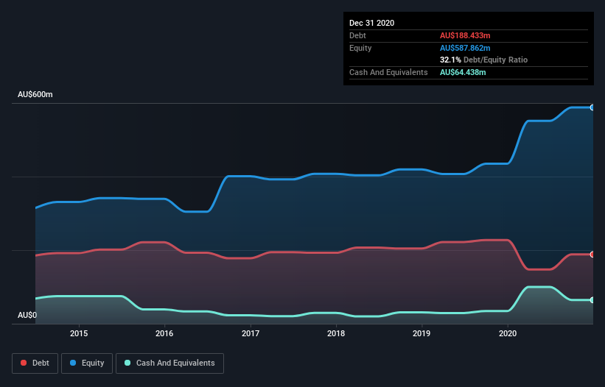Click the Debt label in tooltip
605x387 pixels.
click(357, 35)
